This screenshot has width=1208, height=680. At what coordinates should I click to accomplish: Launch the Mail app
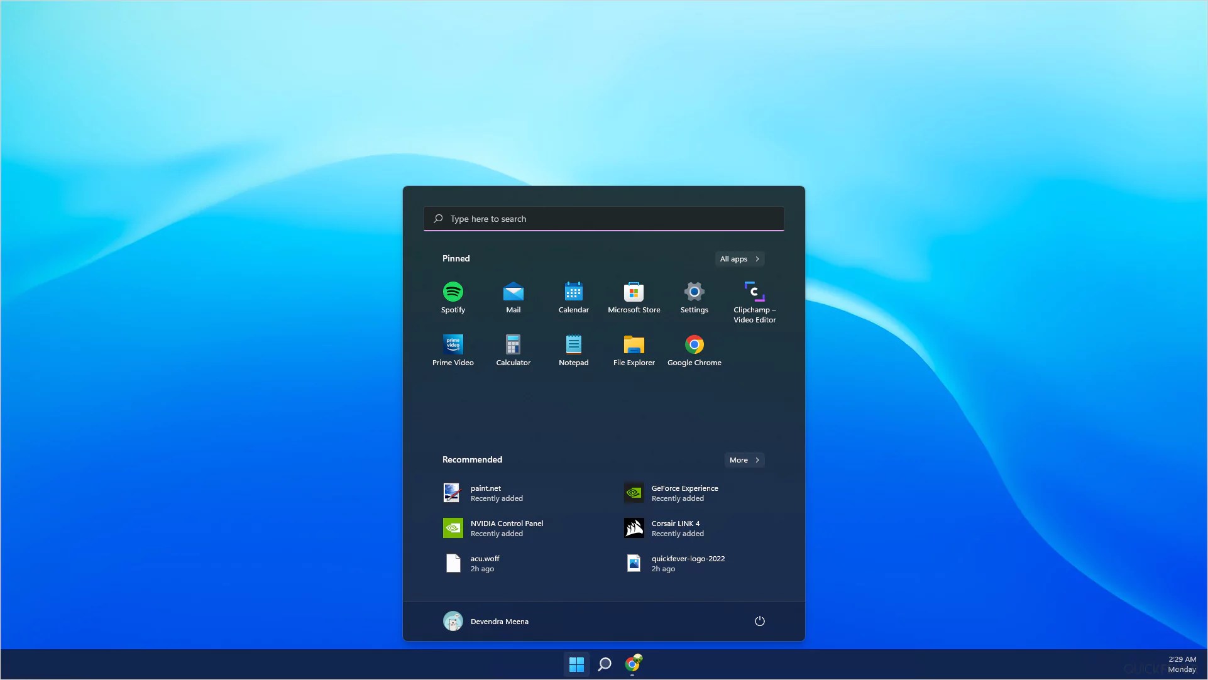click(513, 297)
